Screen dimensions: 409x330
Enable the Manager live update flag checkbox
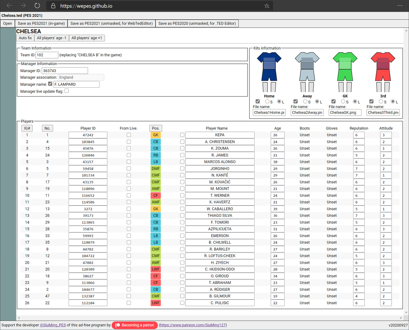pyautogui.click(x=66, y=91)
